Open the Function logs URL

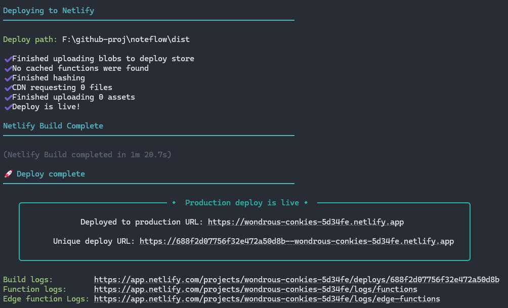[x=256, y=289]
